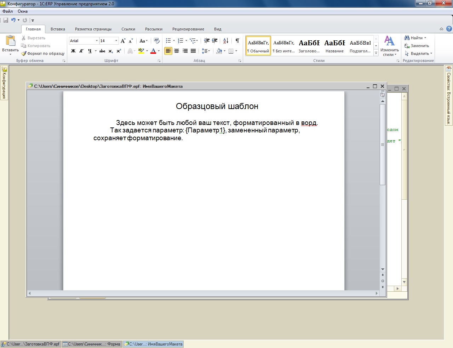Image resolution: width=453 pixels, height=348 pixels.
Task: Apply the Заголовок heading style
Action: coord(309,46)
